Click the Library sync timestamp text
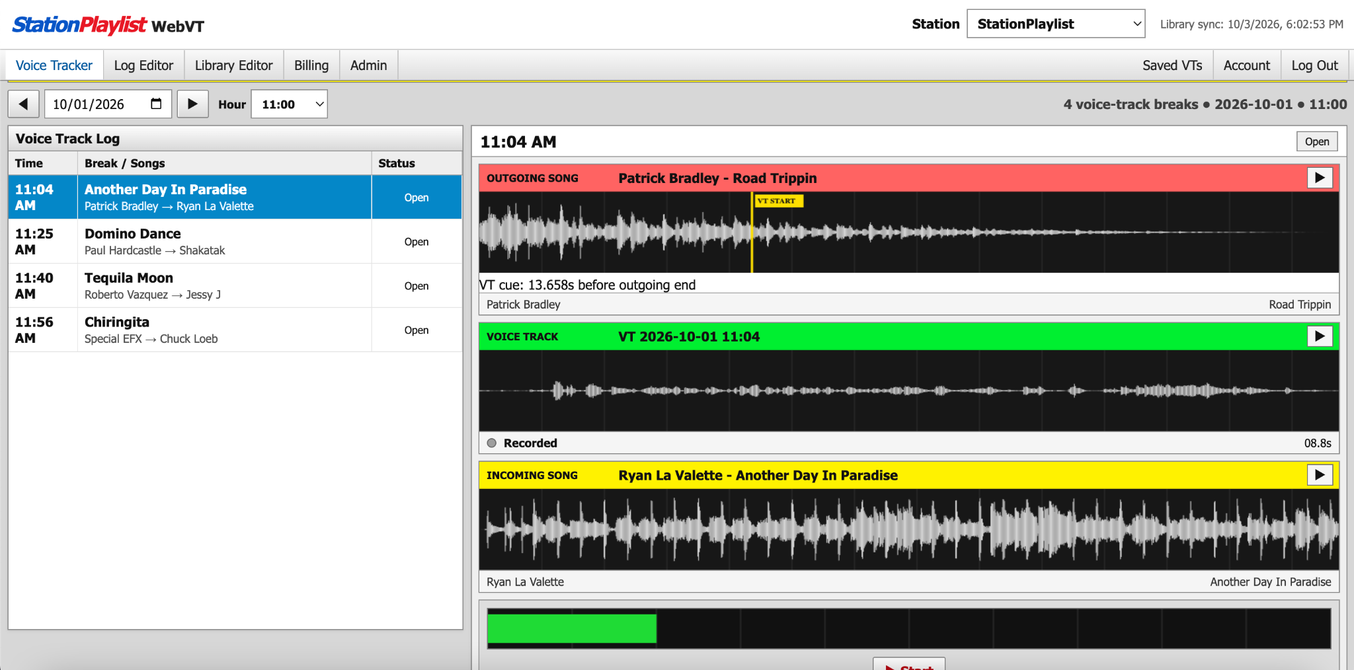Image resolution: width=1354 pixels, height=670 pixels. 1252,24
